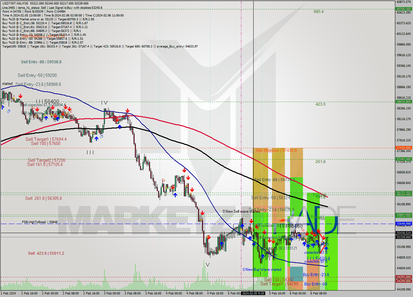Viewport: 413px width, 297px height.
Task: Select the 'I I I 54984' wave label
Action: [x=318, y=259]
